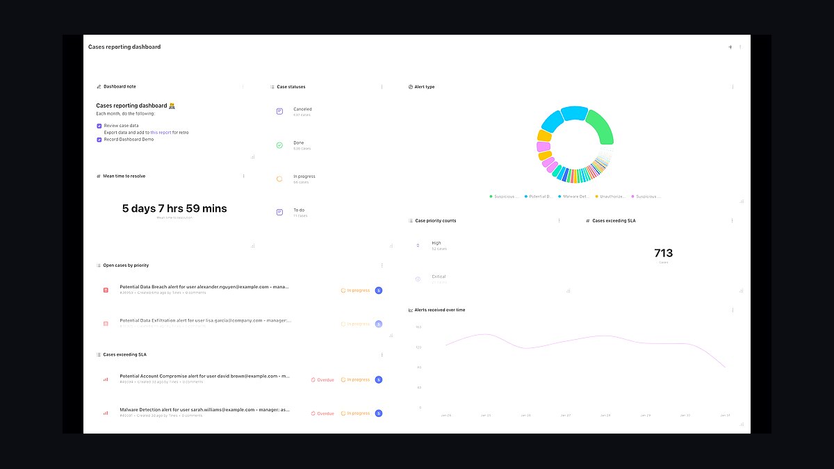Click assignee avatar on Potential Account Compromise case
Screen dimensions: 834x469
point(379,379)
